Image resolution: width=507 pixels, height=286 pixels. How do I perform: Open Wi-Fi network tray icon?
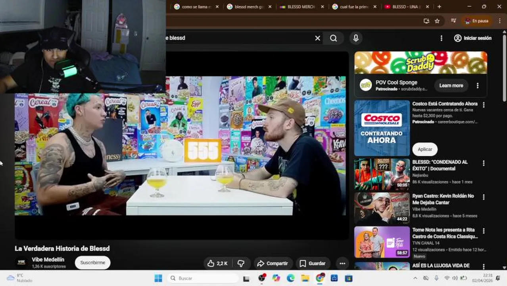[447, 278]
